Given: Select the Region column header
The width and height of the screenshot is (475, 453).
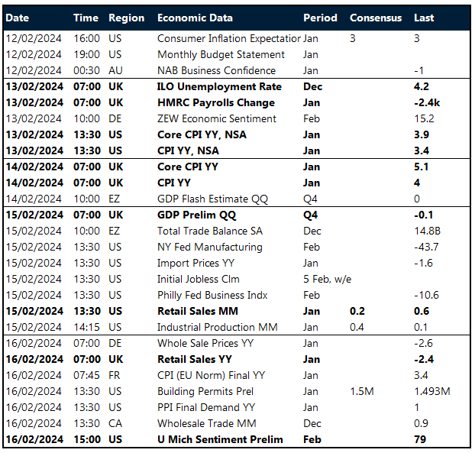Looking at the screenshot, I should click(126, 18).
